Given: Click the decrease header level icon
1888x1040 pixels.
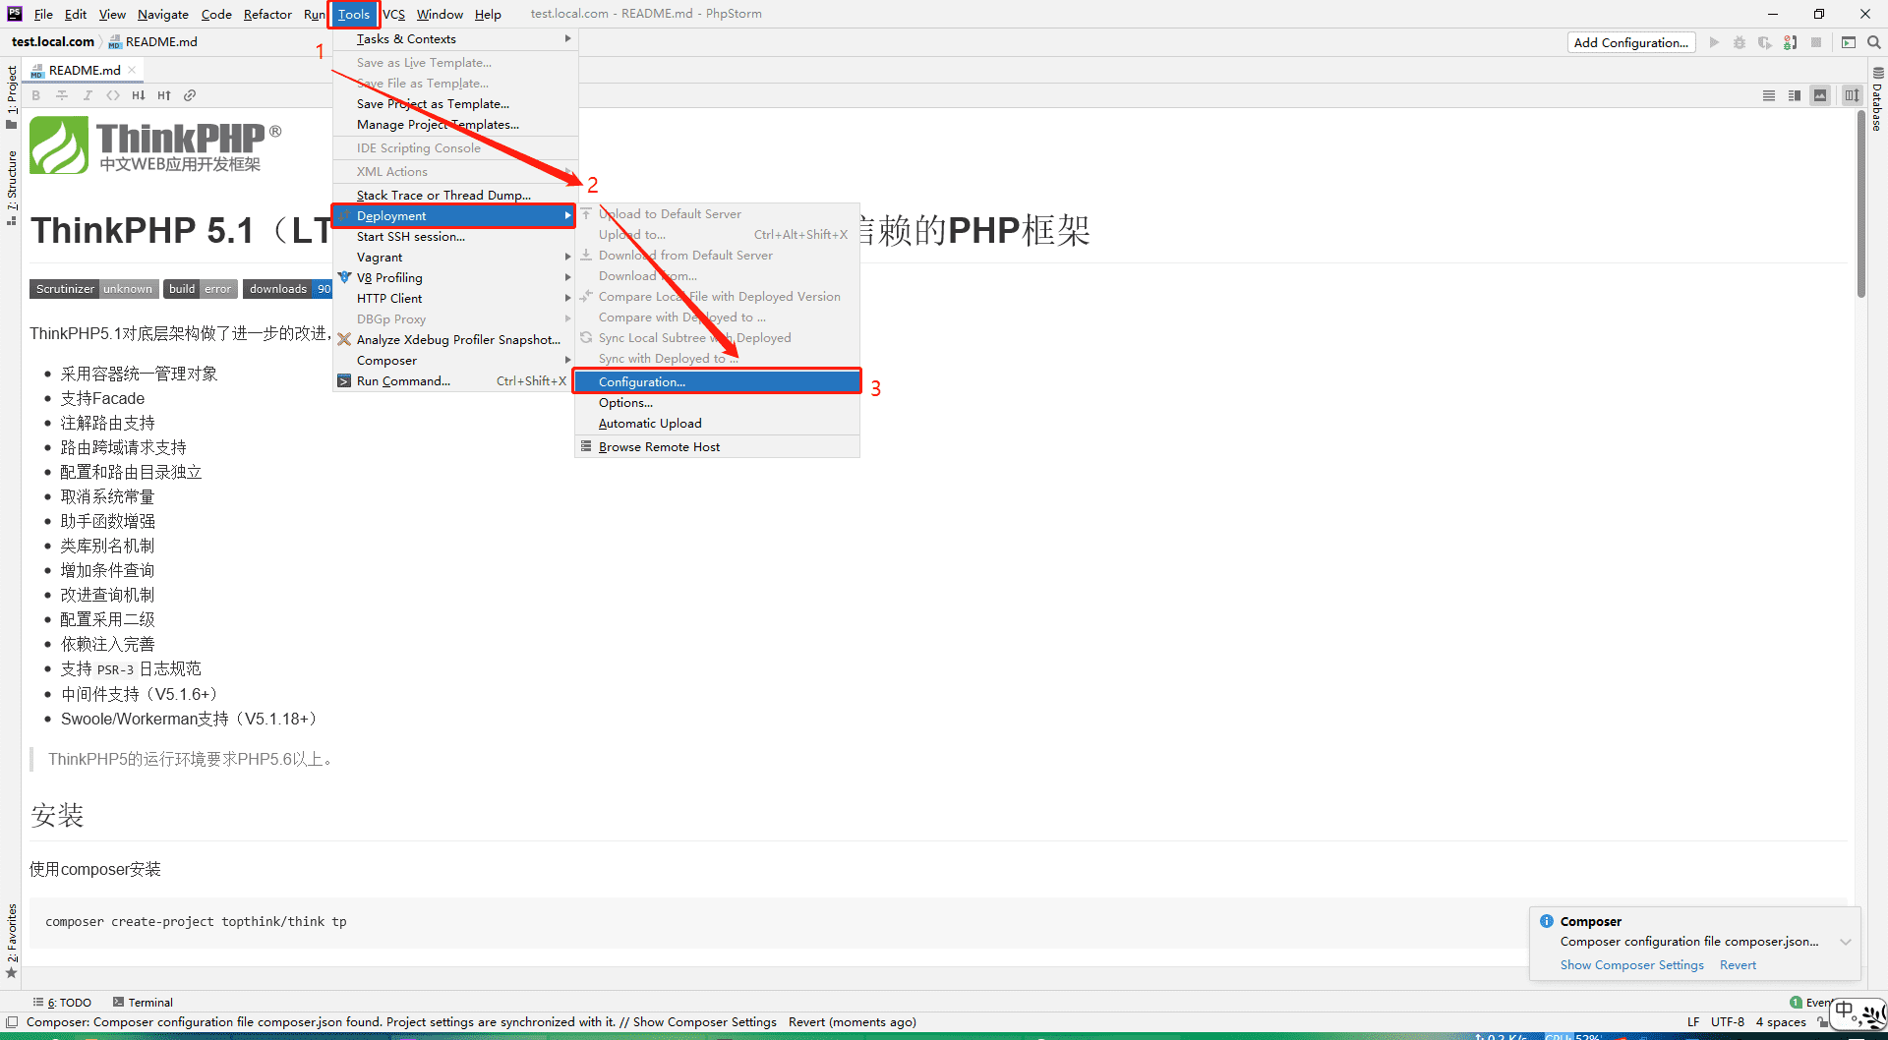Looking at the screenshot, I should coord(139,95).
